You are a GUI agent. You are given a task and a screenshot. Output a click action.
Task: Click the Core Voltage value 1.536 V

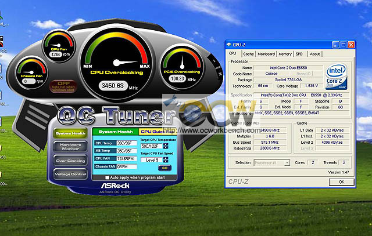click(312, 86)
